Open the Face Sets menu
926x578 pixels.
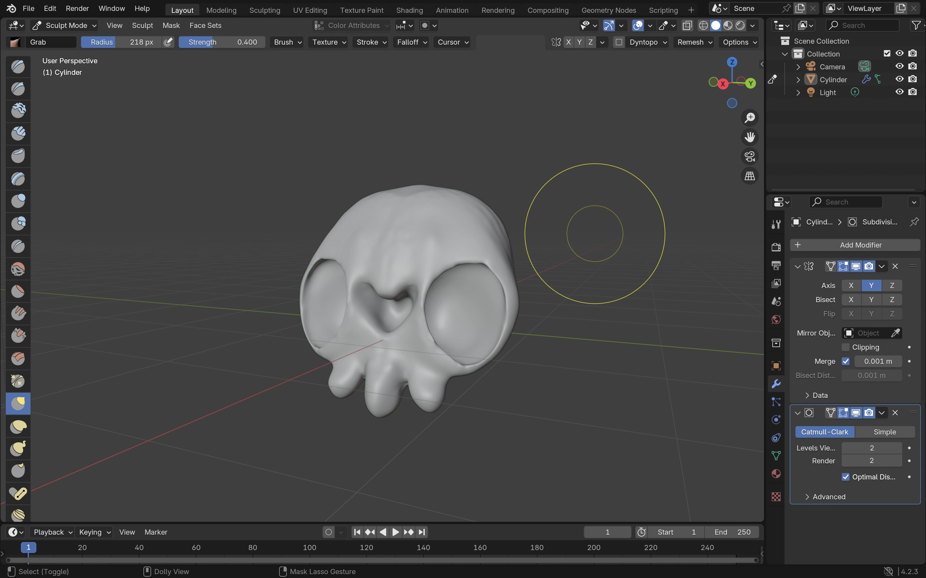point(205,26)
